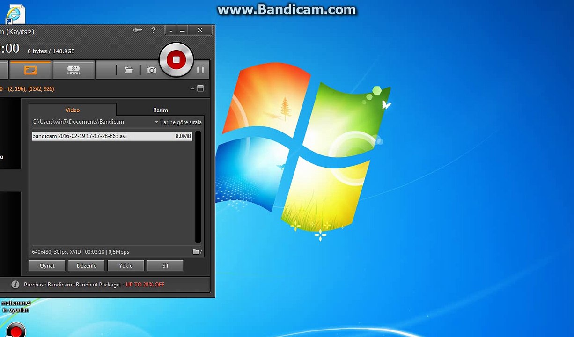Screen dimensions: 574x337
Task: Click the 640x480, 30fps, XVID info line
Action: [x=81, y=252]
